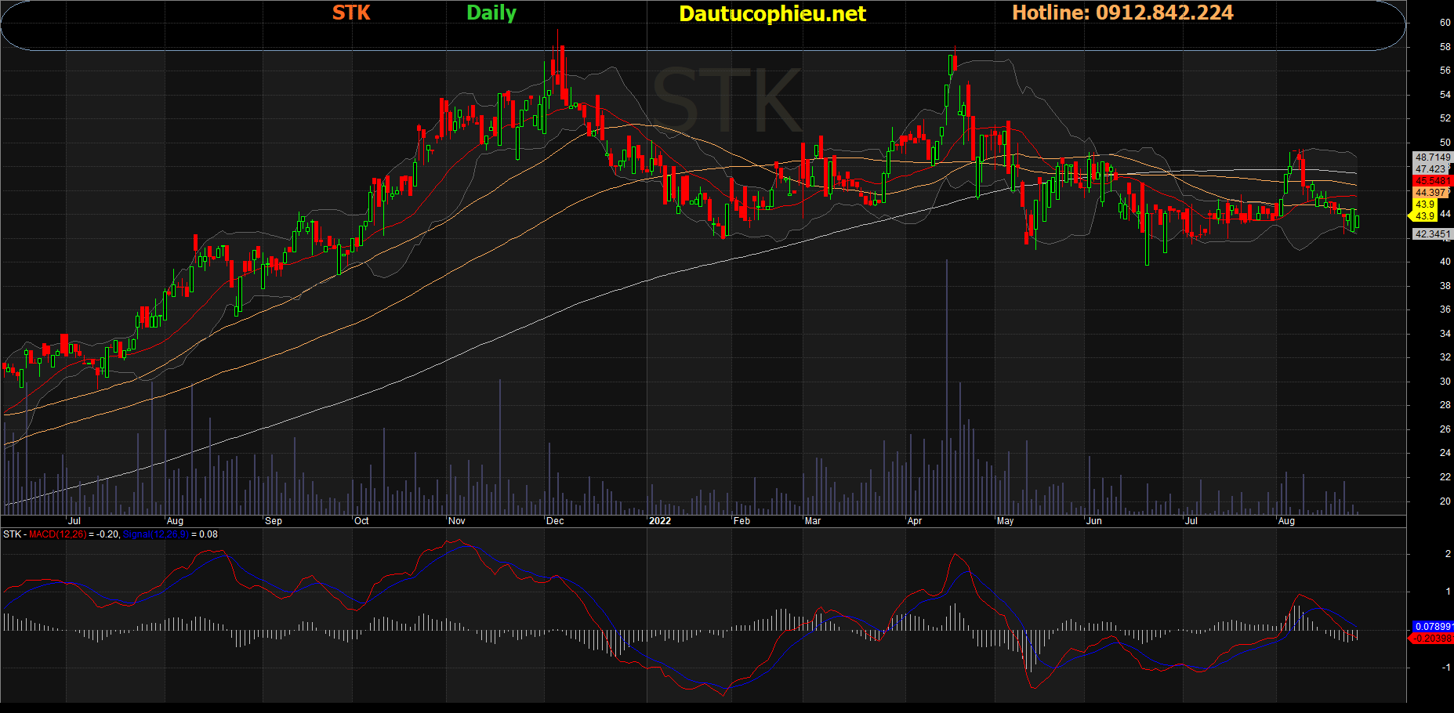1454x713 pixels.
Task: Click the Mar month marker on time axis
Action: point(813,521)
